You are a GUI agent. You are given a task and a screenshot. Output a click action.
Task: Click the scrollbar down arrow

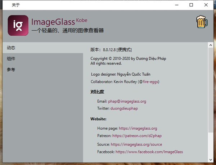pos(210,159)
